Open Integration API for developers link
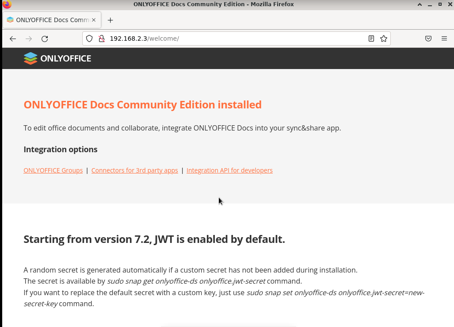 point(229,170)
